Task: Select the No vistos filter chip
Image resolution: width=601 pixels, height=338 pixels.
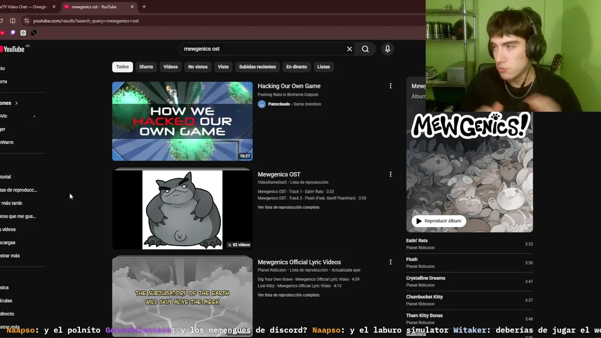Action: coord(198,67)
